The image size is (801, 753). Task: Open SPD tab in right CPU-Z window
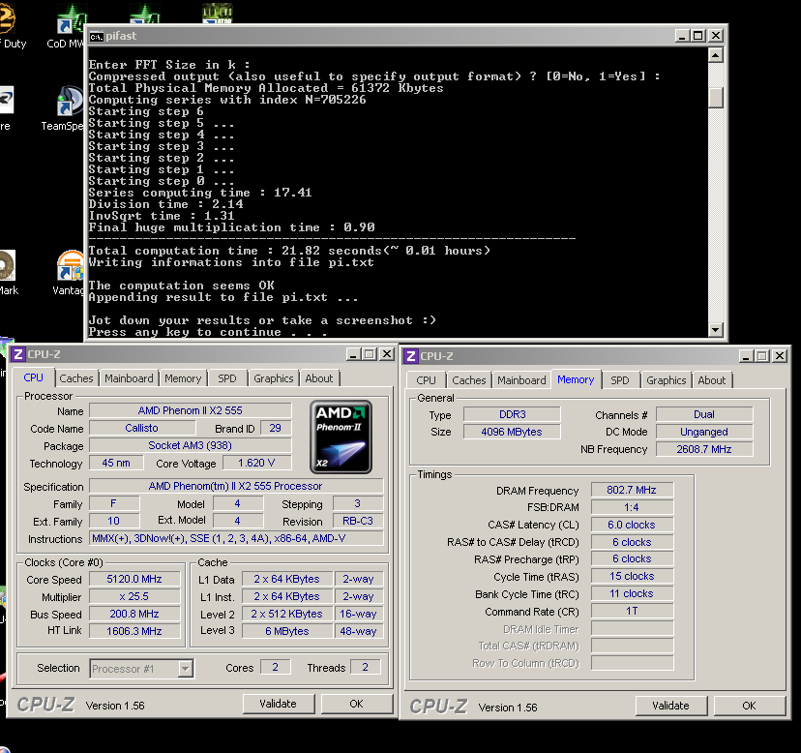620,380
